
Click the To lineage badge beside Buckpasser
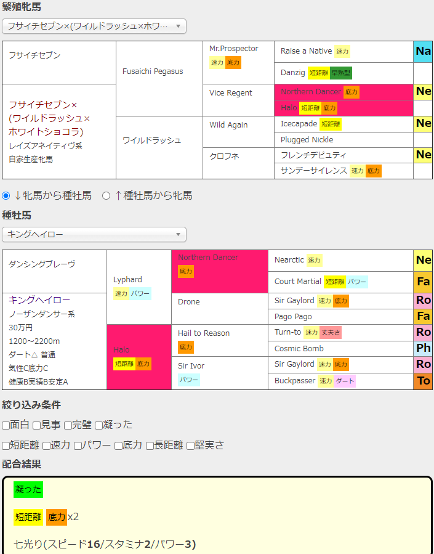click(422, 381)
